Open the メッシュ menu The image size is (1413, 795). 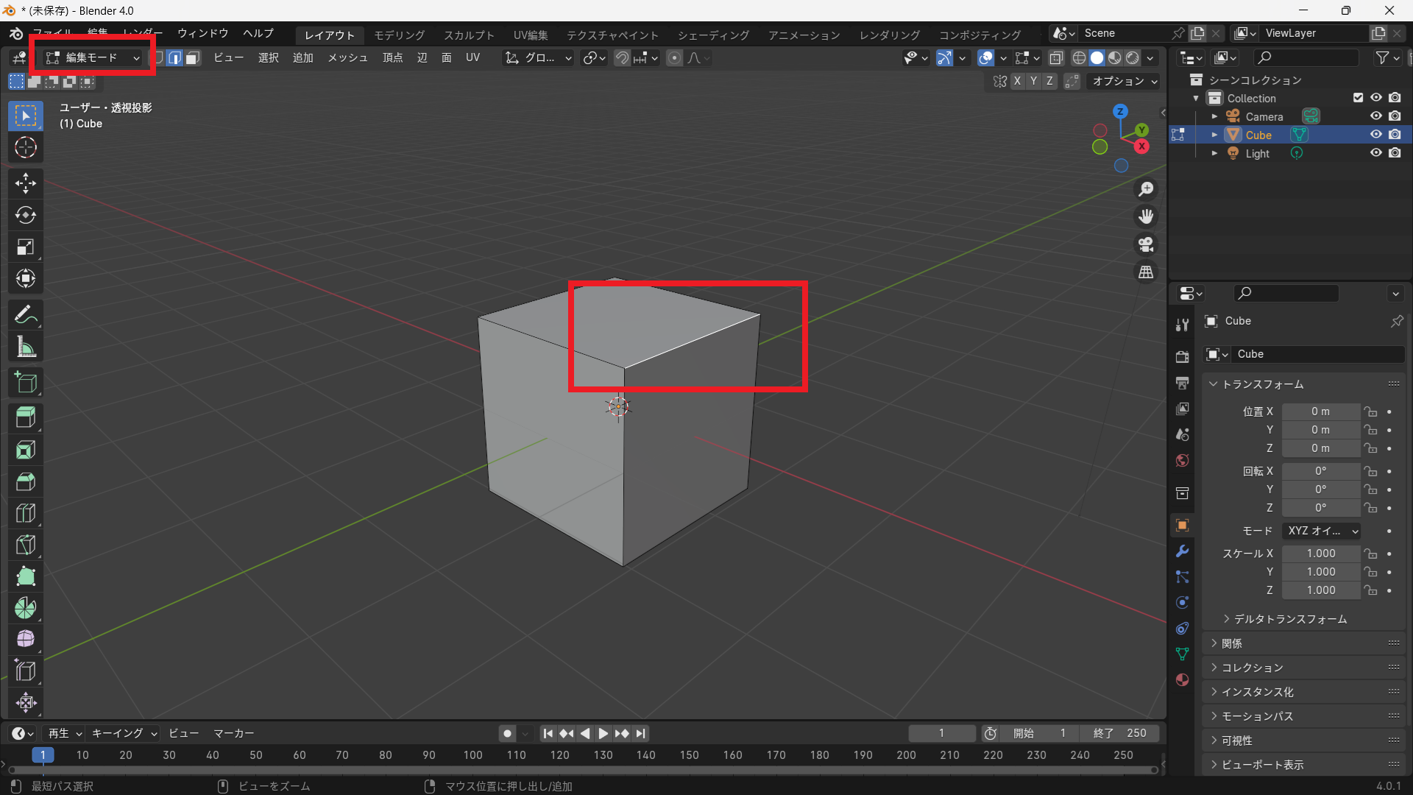pos(347,57)
